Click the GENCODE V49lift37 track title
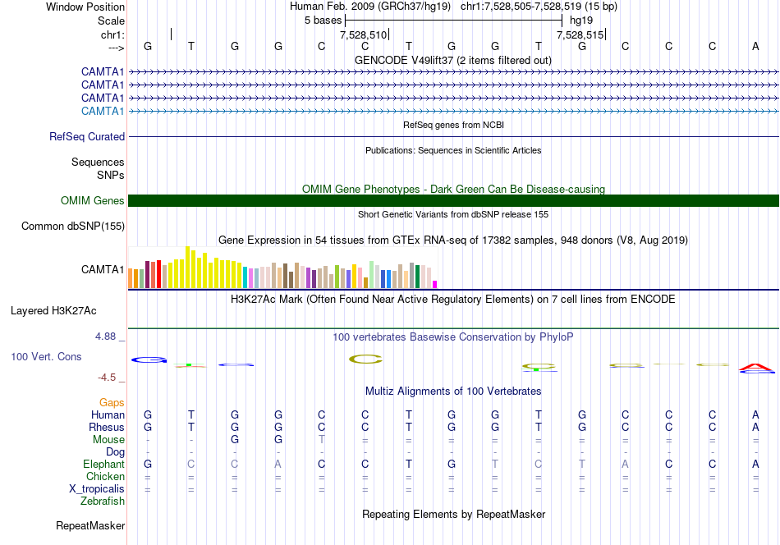 tap(452, 60)
